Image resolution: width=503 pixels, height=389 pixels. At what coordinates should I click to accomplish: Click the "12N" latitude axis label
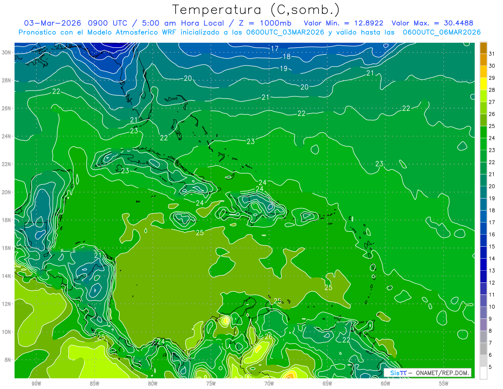coord(6,304)
